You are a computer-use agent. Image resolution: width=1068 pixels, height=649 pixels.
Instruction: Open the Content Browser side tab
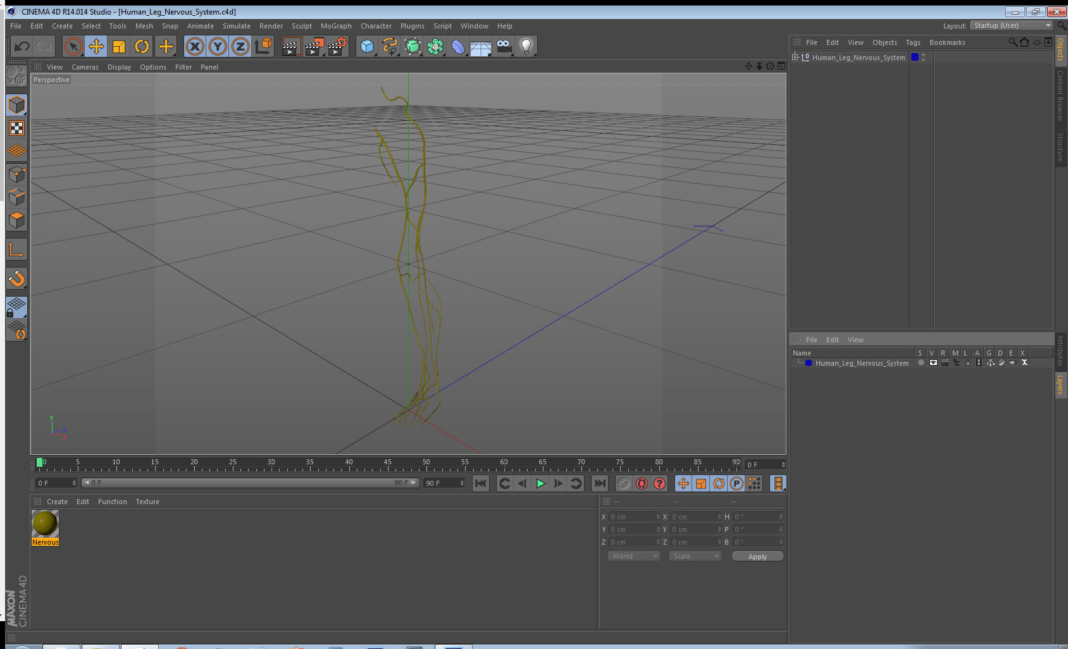click(x=1060, y=96)
